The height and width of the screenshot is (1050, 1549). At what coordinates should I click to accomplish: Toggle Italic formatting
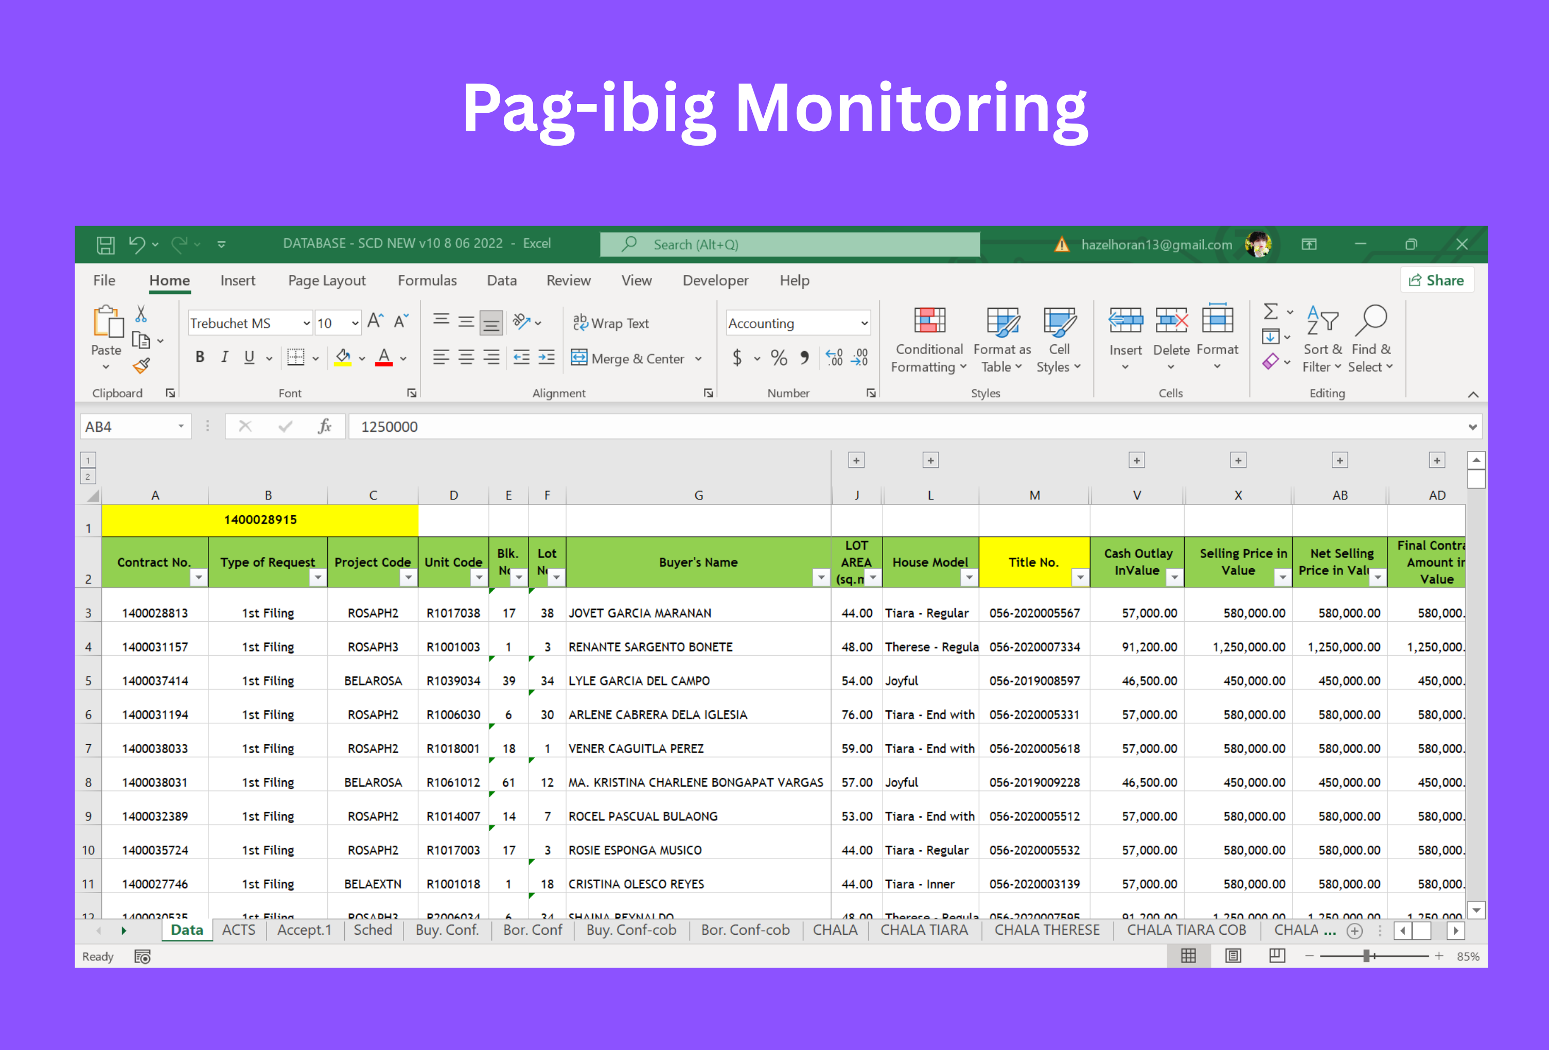click(224, 357)
